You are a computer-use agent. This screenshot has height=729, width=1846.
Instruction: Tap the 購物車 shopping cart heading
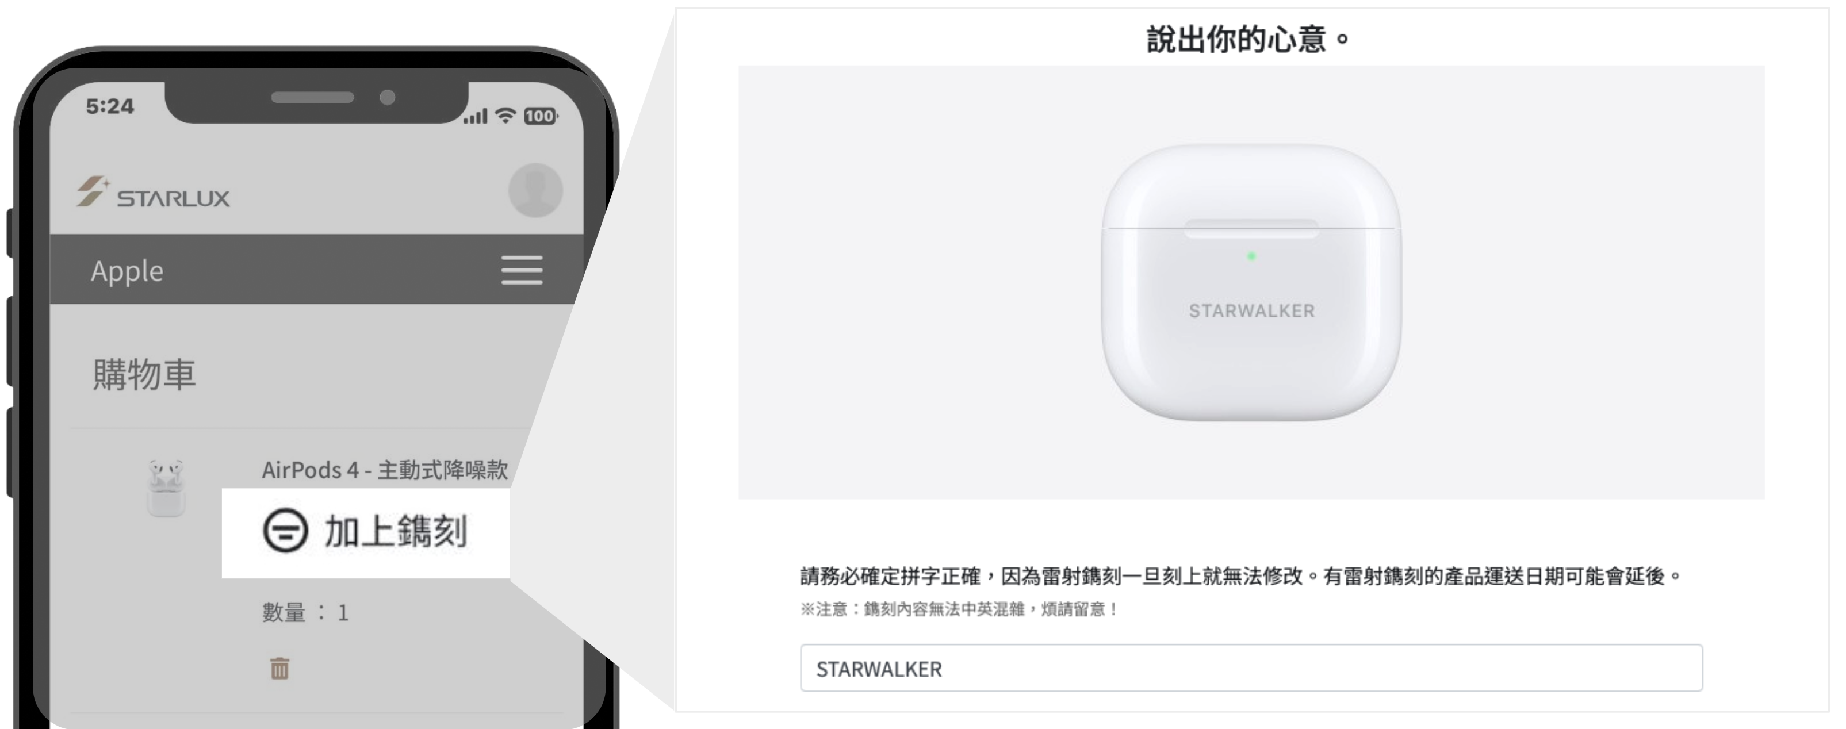click(144, 374)
